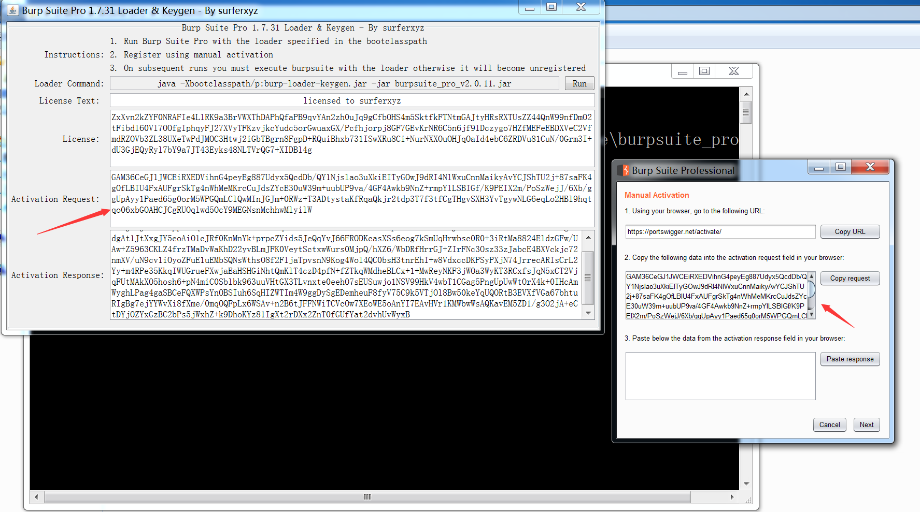Click the 'Loader Command:' label in keygen

pos(69,84)
